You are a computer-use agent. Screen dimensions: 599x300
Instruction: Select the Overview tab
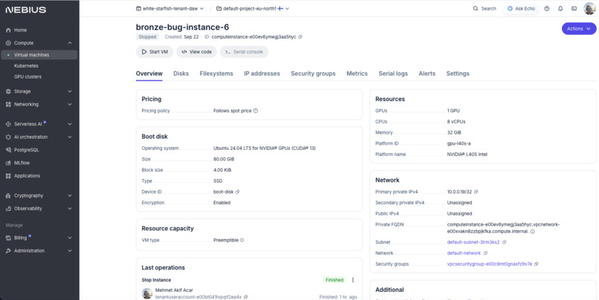(149, 74)
